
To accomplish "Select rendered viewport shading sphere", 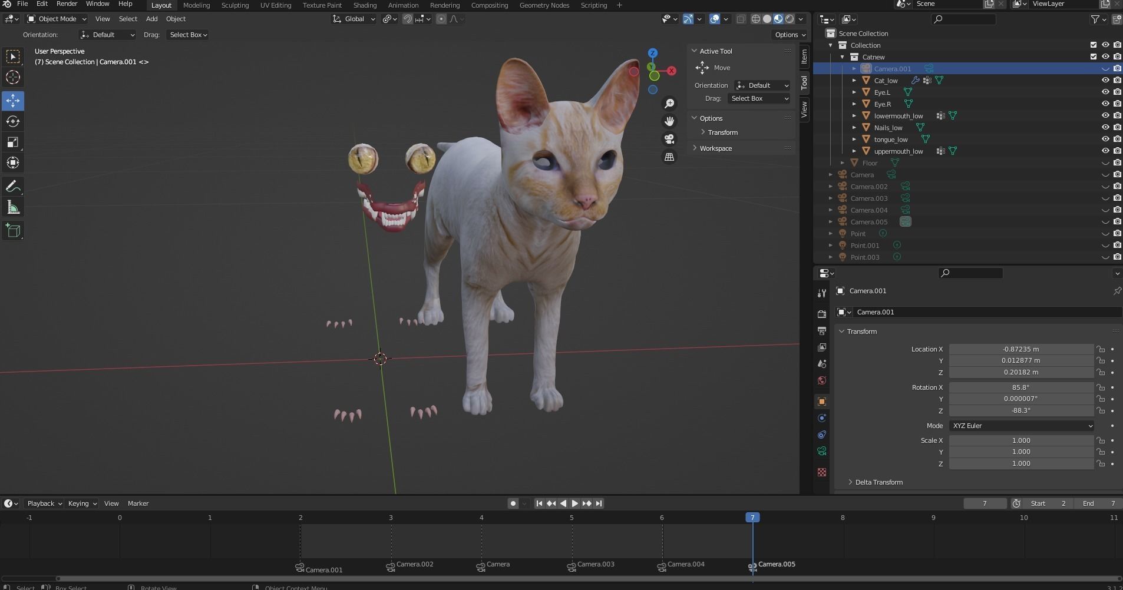I will pyautogui.click(x=790, y=19).
